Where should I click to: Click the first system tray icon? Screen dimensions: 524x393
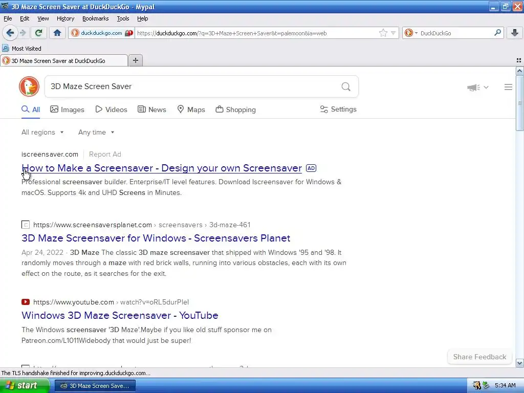coord(476,386)
